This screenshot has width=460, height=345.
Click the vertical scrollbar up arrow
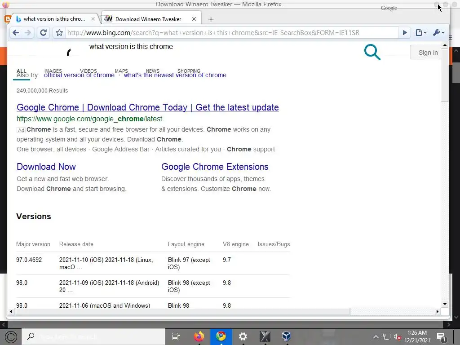click(445, 45)
